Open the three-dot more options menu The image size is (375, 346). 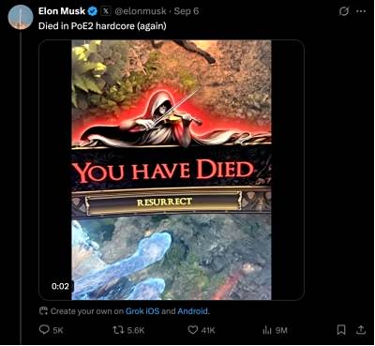361,11
